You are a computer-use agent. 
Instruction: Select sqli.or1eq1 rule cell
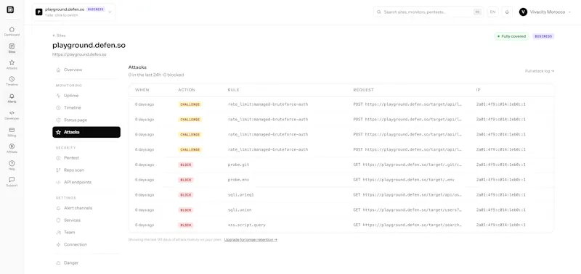point(240,195)
